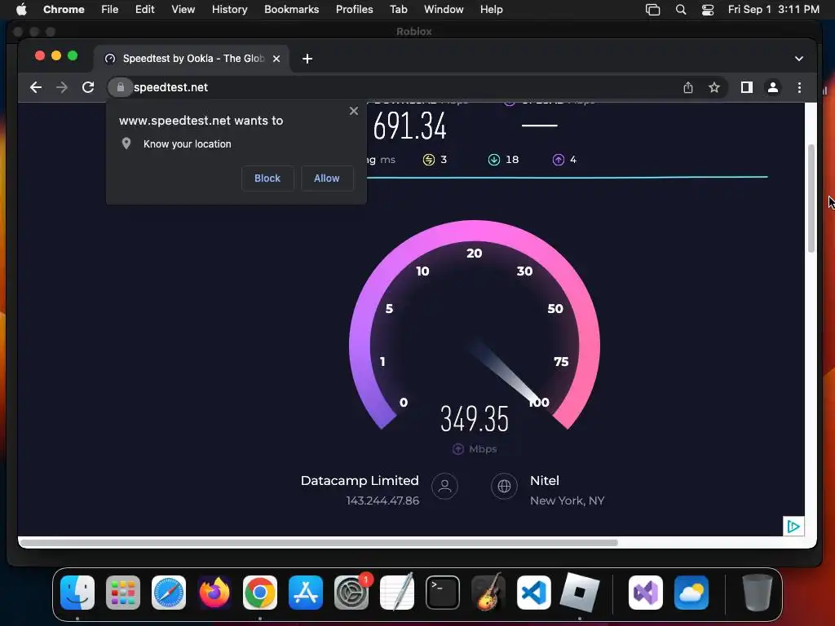The image size is (835, 626).
Task: Allow speedtest.net to know your location
Action: point(326,179)
